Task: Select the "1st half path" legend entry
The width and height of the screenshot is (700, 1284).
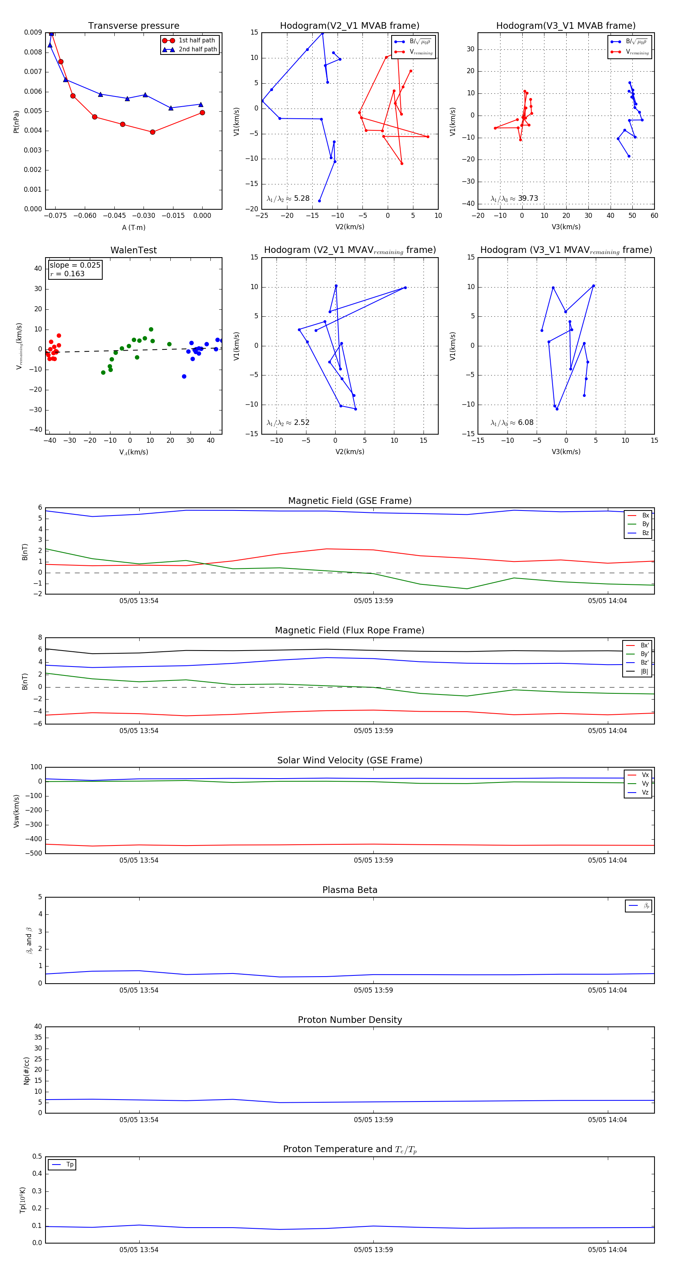Action: (x=190, y=40)
